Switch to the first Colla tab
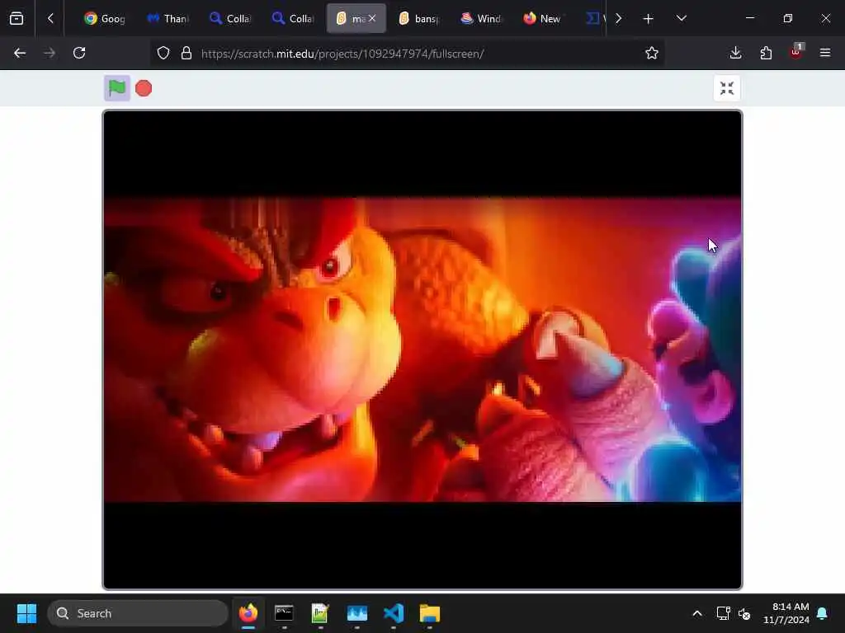Viewport: 845px width, 633px height. (x=230, y=19)
